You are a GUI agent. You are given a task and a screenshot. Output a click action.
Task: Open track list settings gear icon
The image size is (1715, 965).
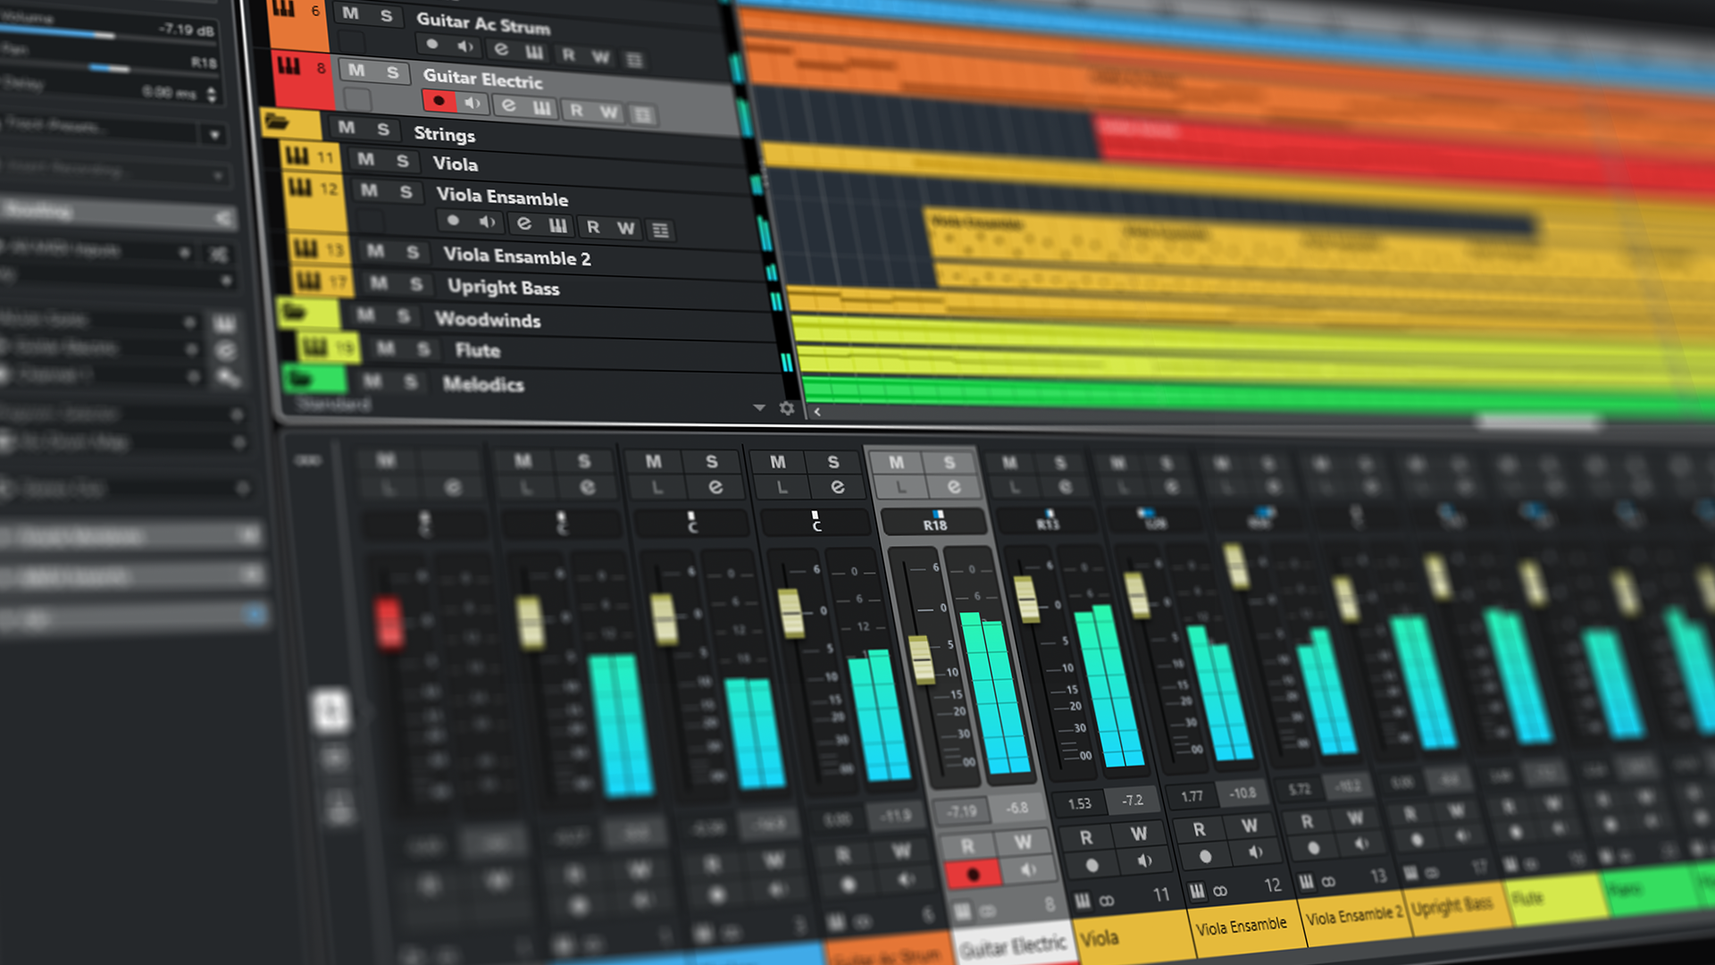point(787,408)
